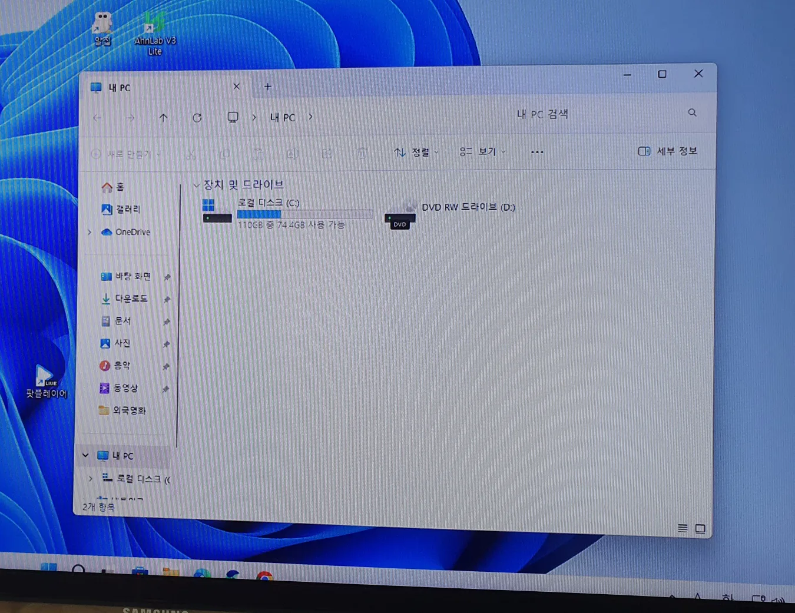
Task: Click 내 PC breadcrumb in address bar
Action: [283, 117]
